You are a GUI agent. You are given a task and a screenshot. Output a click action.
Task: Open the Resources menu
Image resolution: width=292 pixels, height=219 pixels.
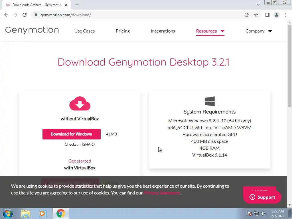[x=206, y=31]
